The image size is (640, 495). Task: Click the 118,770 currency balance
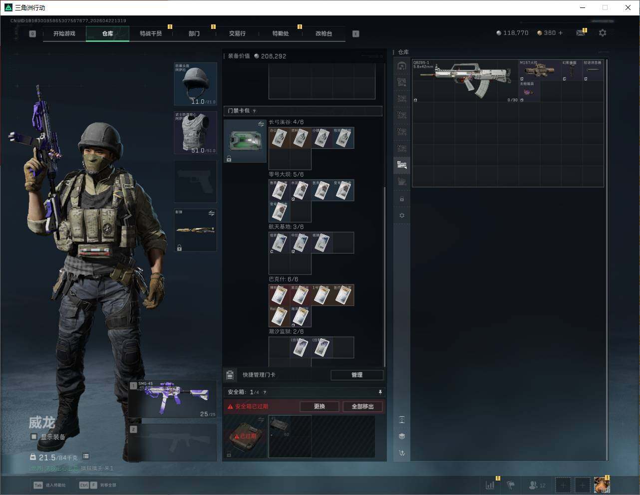[512, 33]
